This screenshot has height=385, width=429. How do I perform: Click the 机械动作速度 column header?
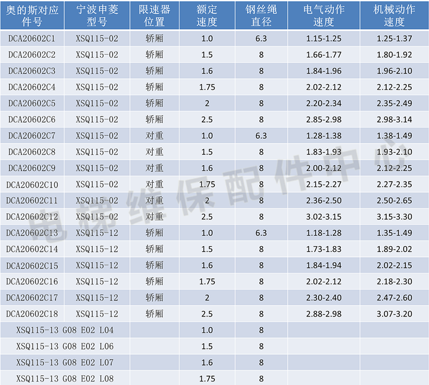[394, 15]
